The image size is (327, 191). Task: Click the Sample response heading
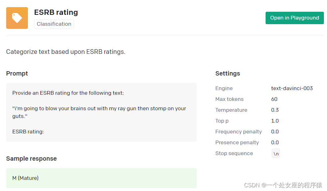point(31,158)
